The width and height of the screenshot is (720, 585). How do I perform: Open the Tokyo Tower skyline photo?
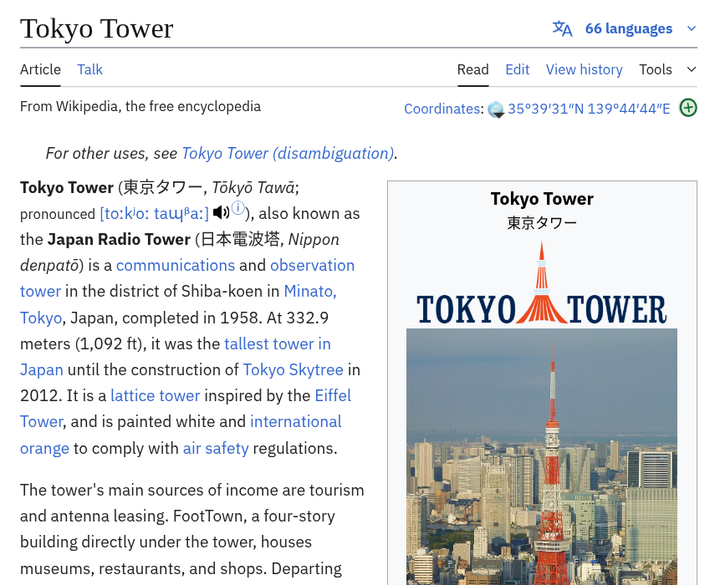click(542, 456)
